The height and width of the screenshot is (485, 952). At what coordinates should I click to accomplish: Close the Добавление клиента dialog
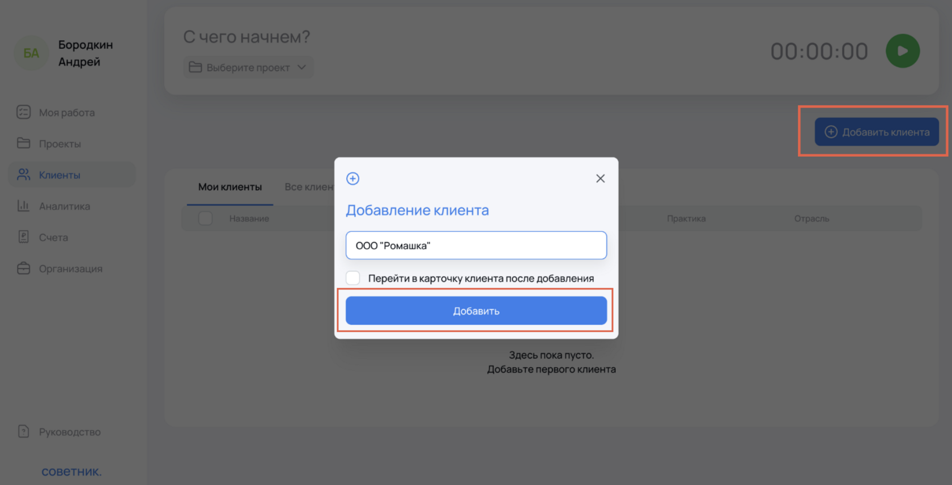click(x=600, y=178)
